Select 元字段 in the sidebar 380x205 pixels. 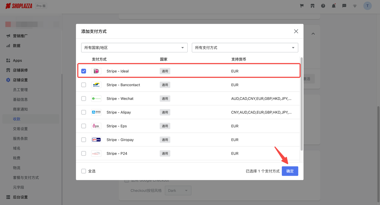18,188
